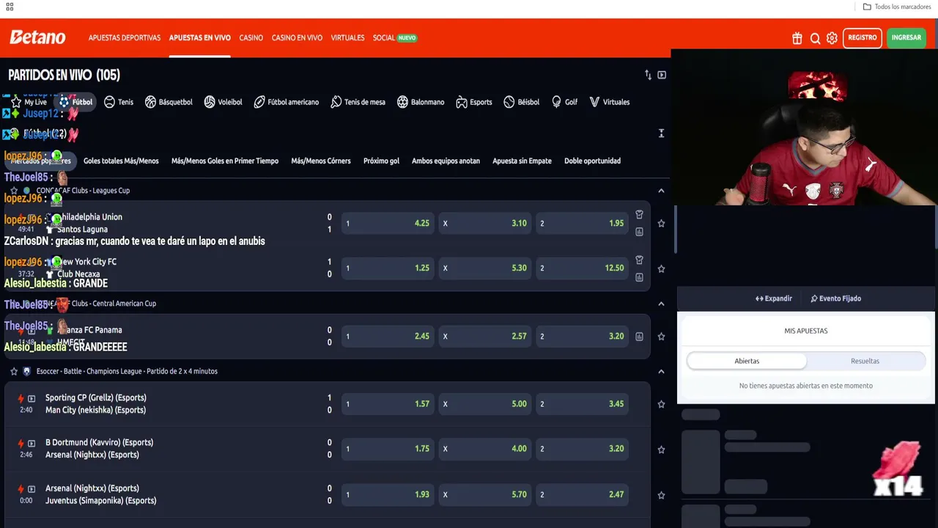This screenshot has width=938, height=528.
Task: Switch to Doble oportunidad market
Action: [592, 161]
